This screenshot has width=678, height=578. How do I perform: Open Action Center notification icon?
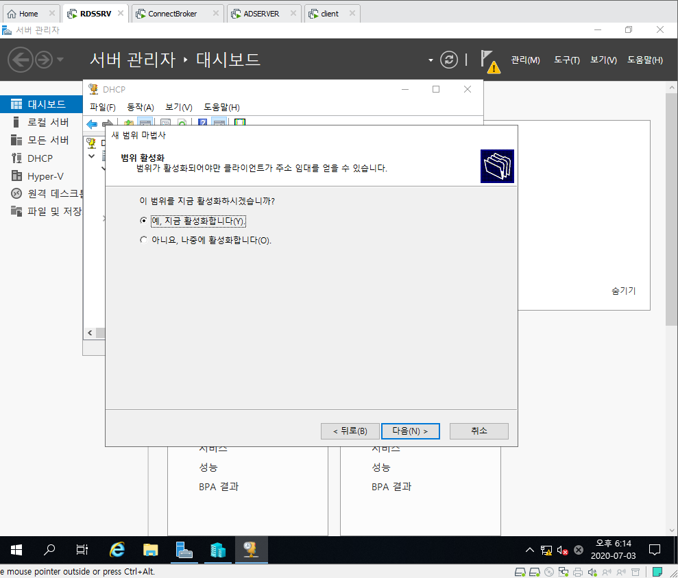pyautogui.click(x=655, y=550)
